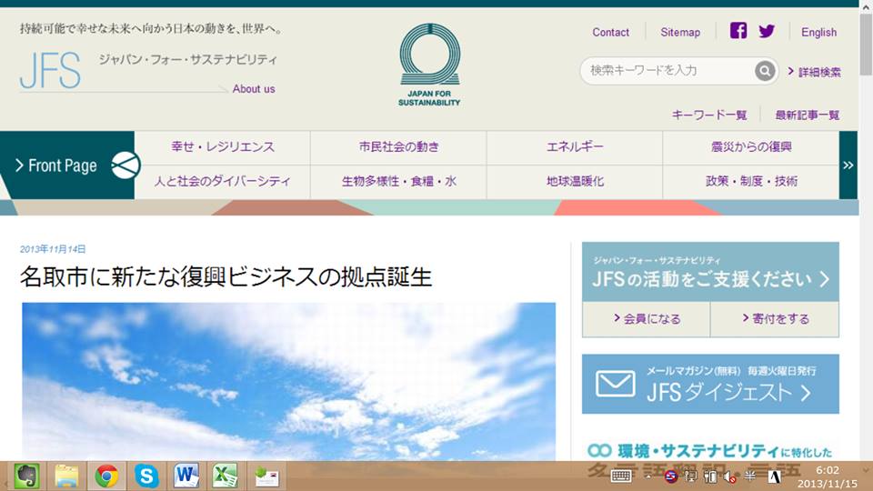873x491 pixels.
Task: Click the search magnifier button
Action: point(765,71)
